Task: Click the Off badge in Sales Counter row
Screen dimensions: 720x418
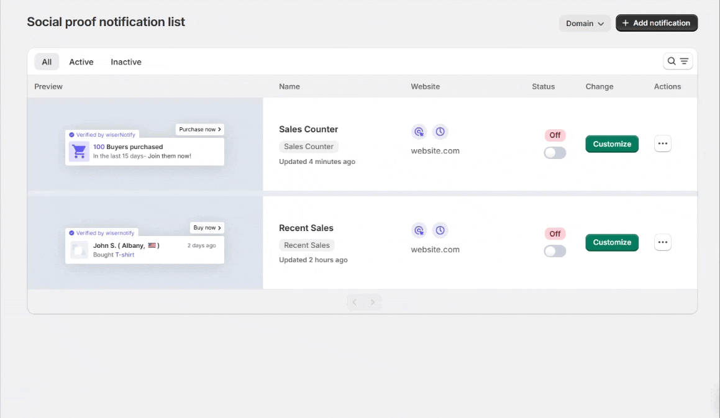Action: click(555, 135)
